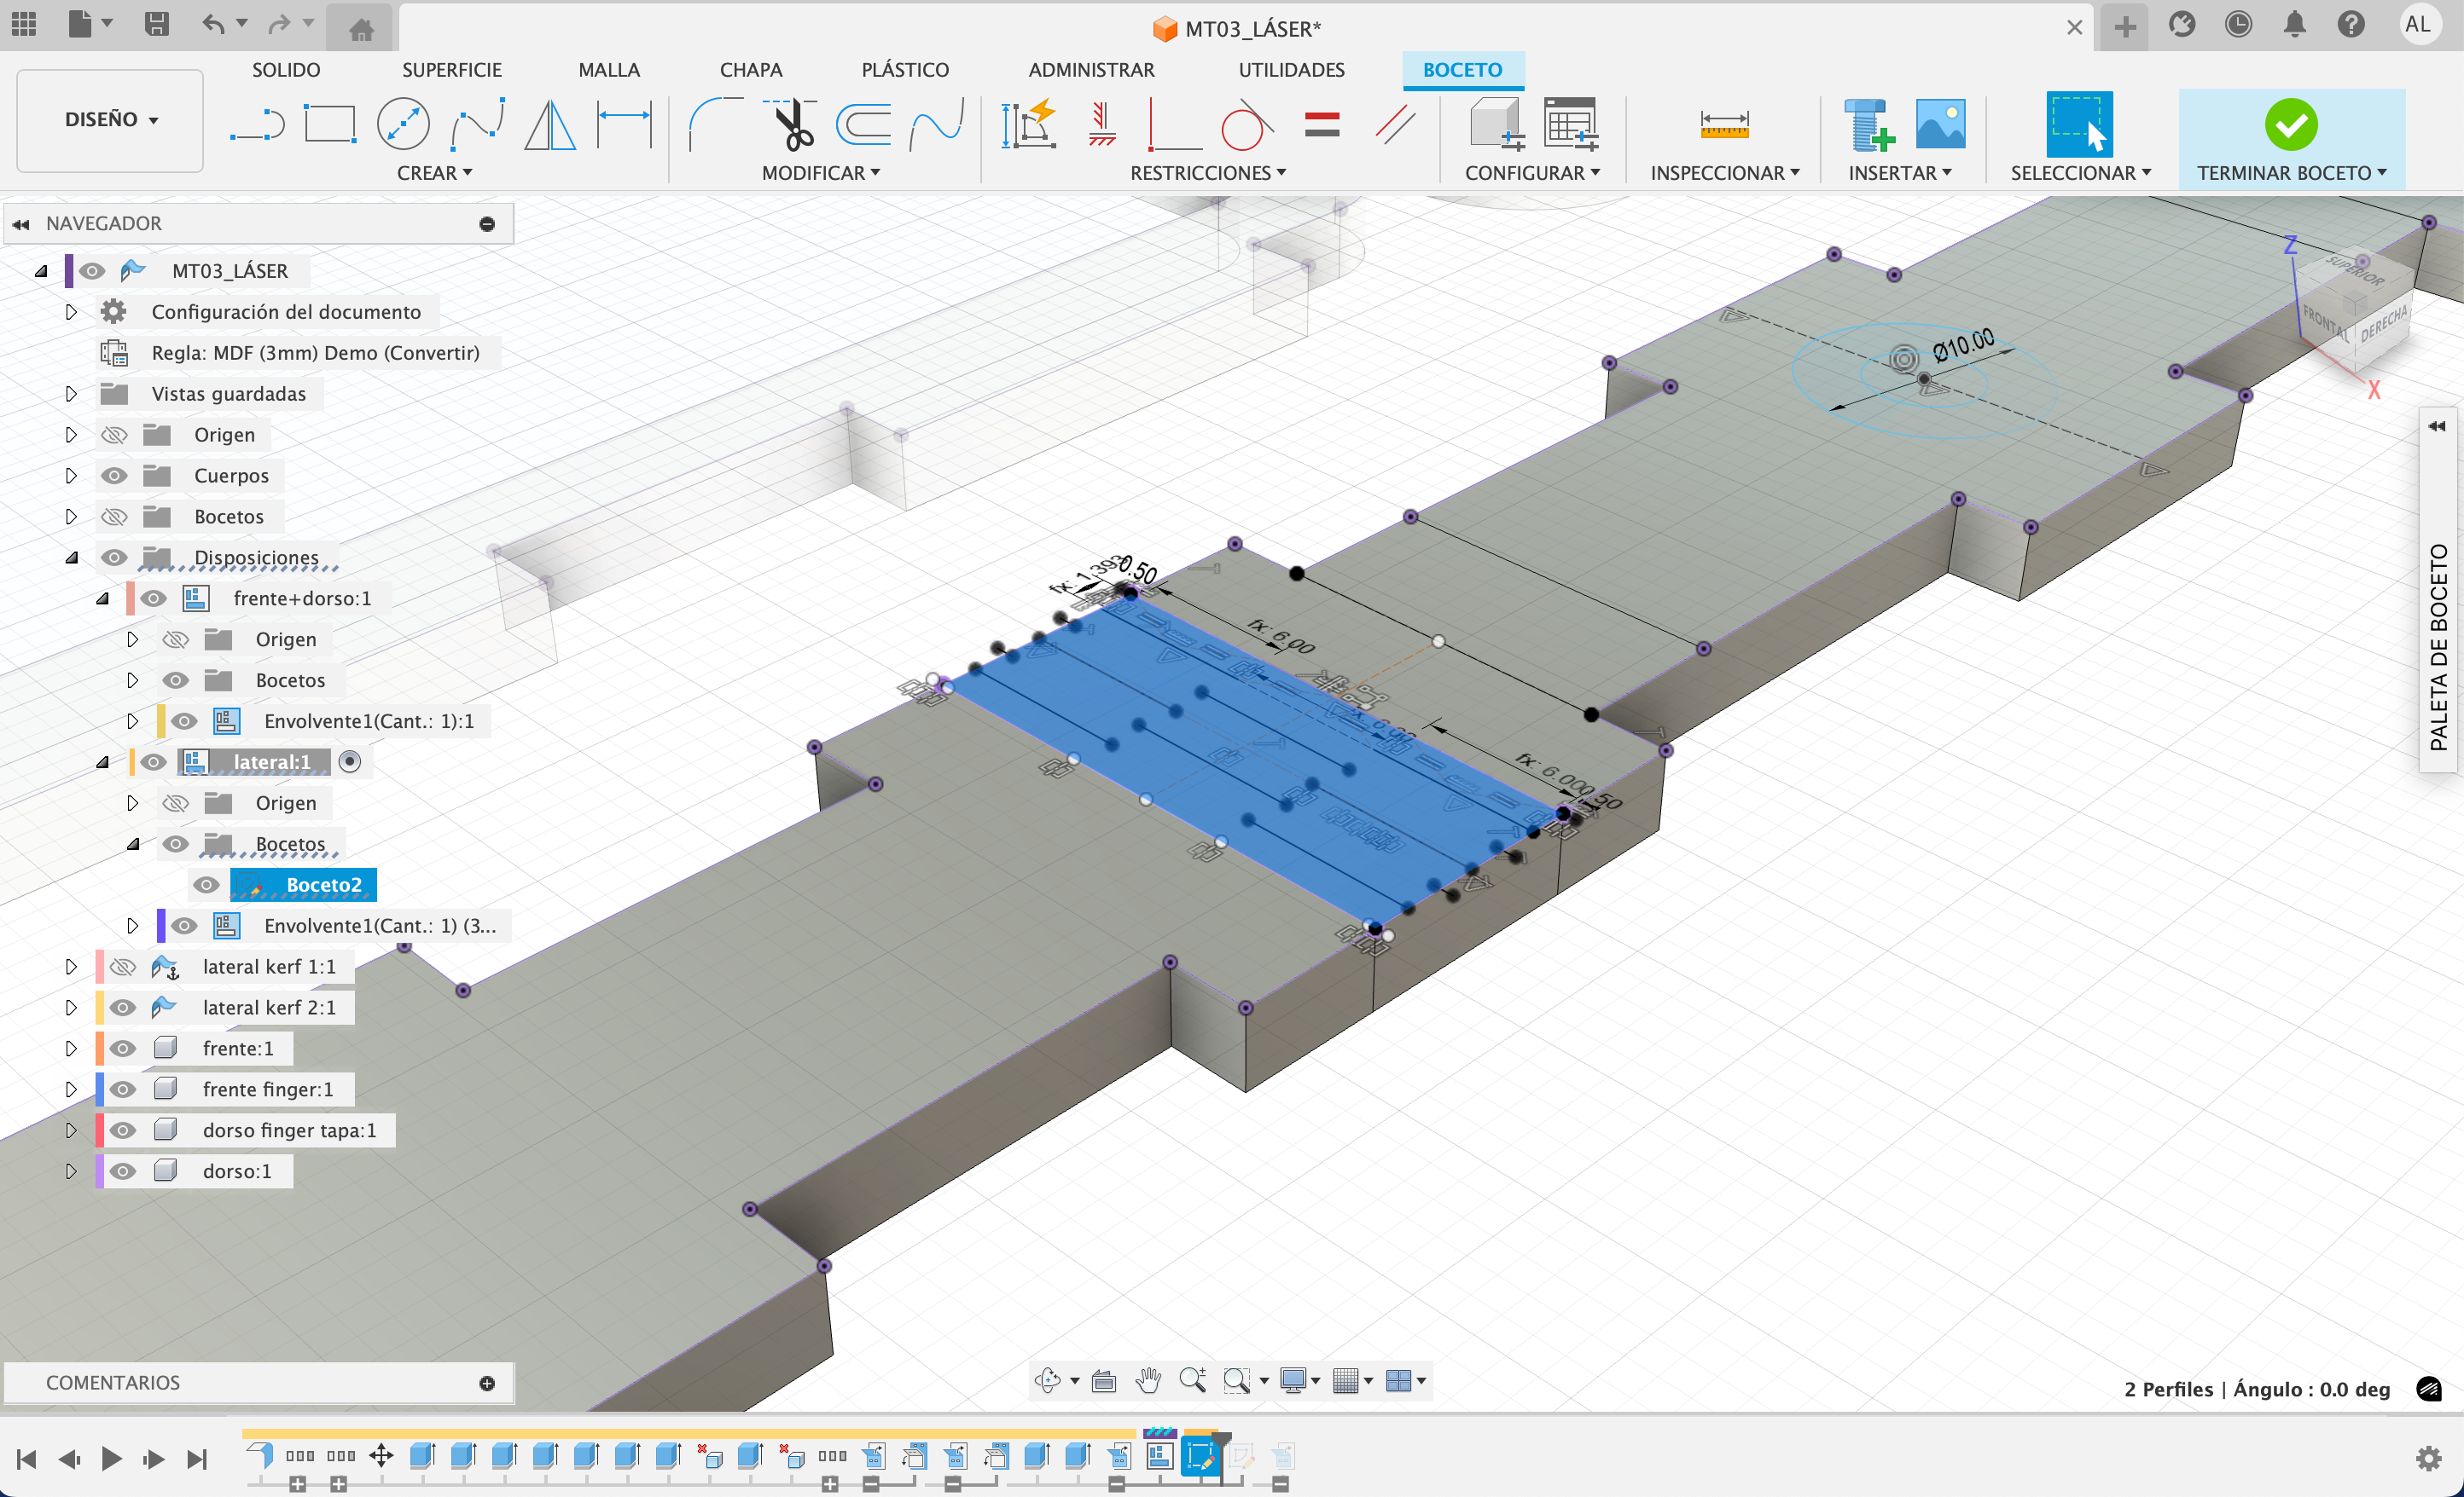Hide the Cuerpos folder visibility
The height and width of the screenshot is (1497, 2464).
pyautogui.click(x=115, y=476)
